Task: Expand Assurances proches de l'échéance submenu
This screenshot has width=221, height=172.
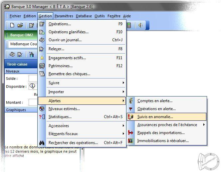Action: click(x=171, y=125)
